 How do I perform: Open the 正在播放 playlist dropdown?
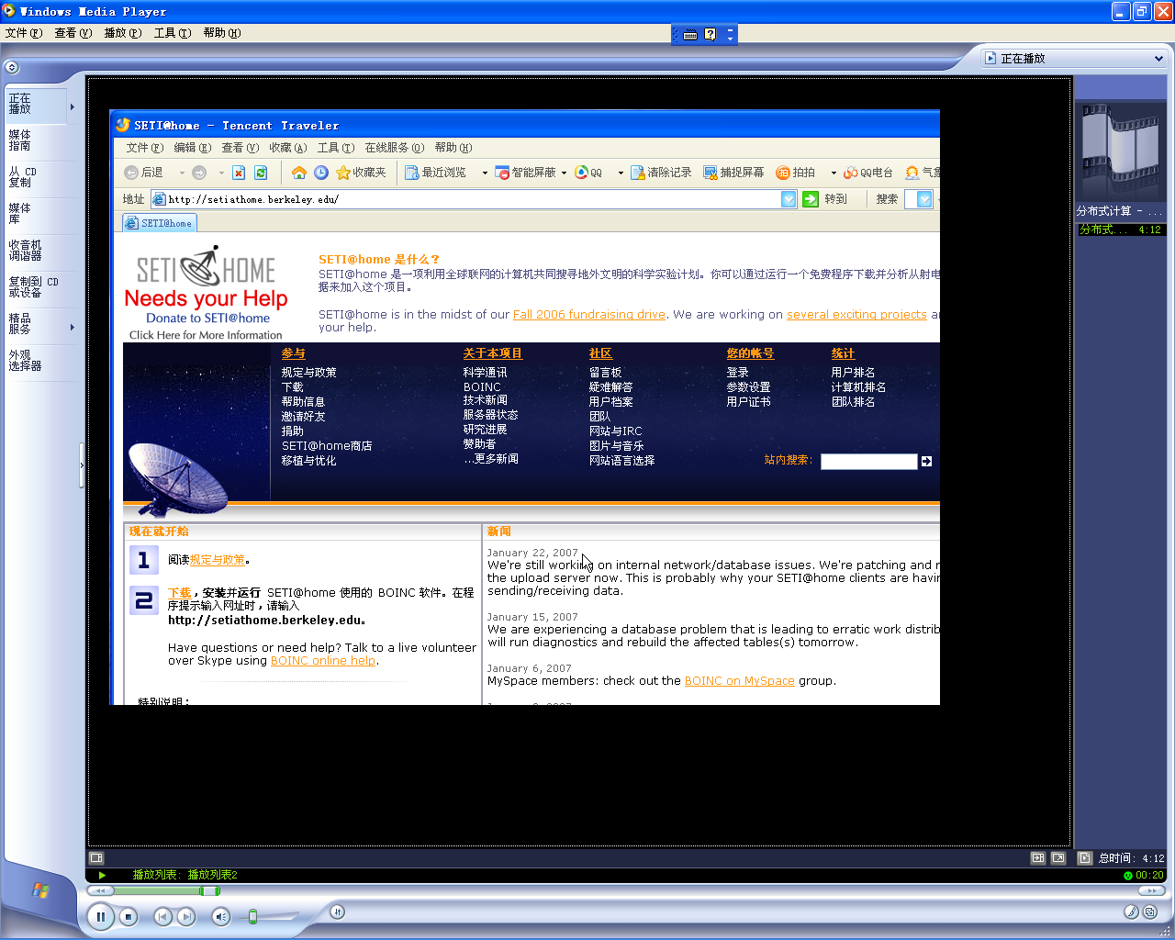[x=1075, y=59]
